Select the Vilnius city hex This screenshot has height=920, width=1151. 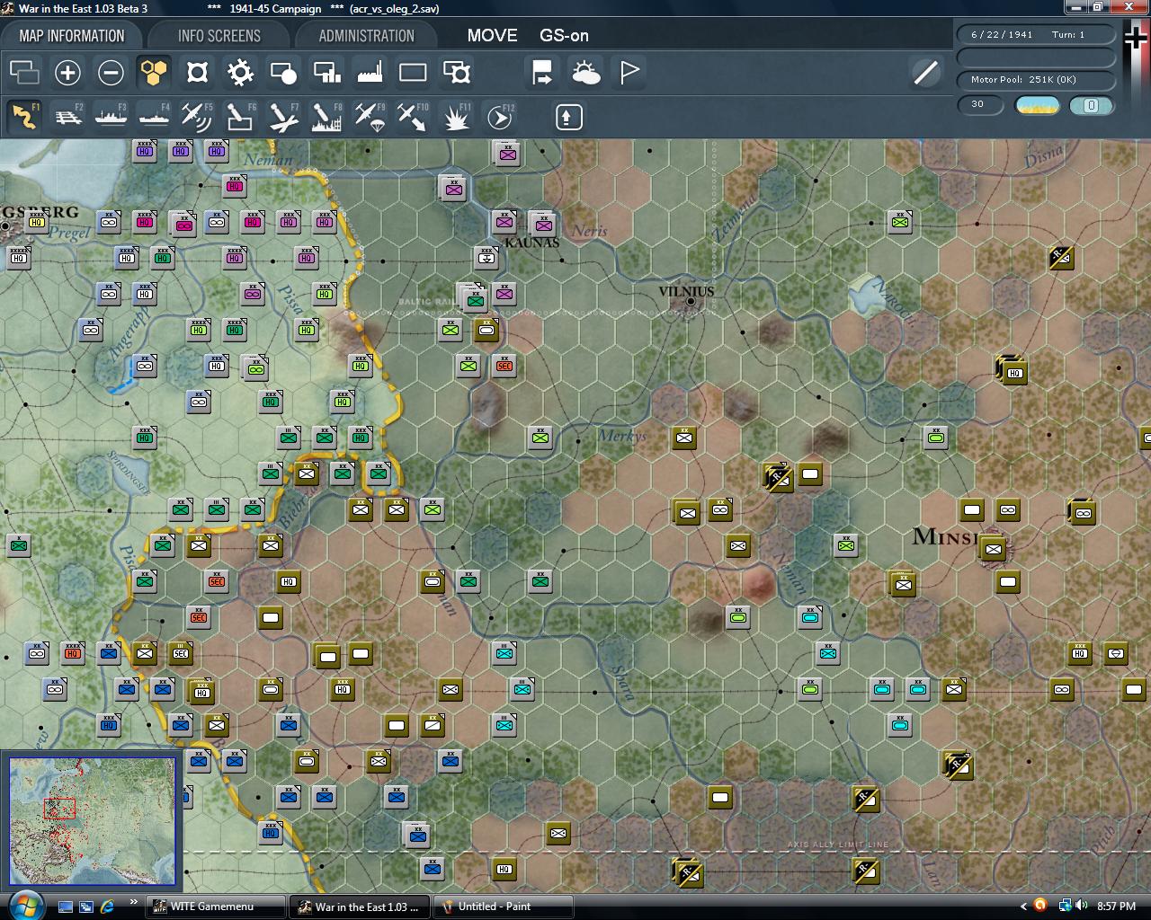coord(691,302)
